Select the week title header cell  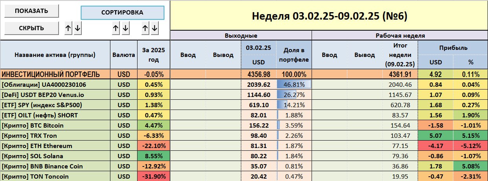point(329,16)
